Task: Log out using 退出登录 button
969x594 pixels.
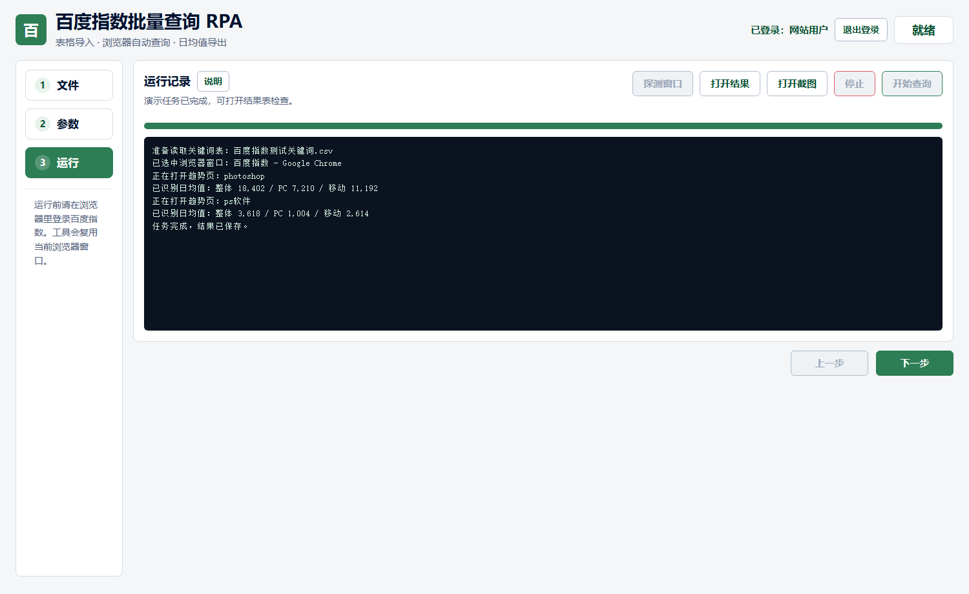Action: 861,30
